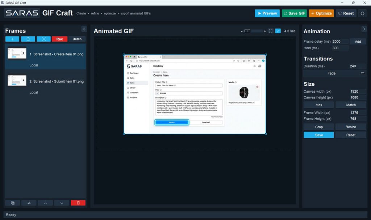Click Add next to Frame delay
This screenshot has height=220, width=371.
[x=358, y=42]
